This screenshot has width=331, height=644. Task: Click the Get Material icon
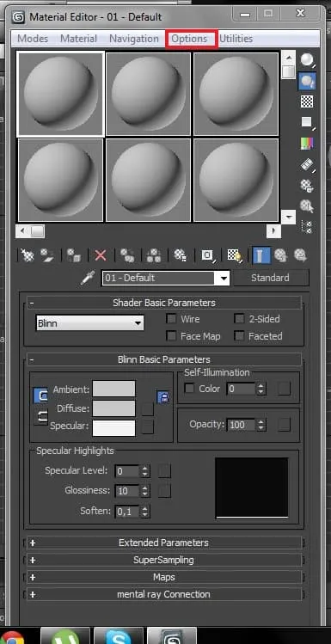pyautogui.click(x=28, y=255)
